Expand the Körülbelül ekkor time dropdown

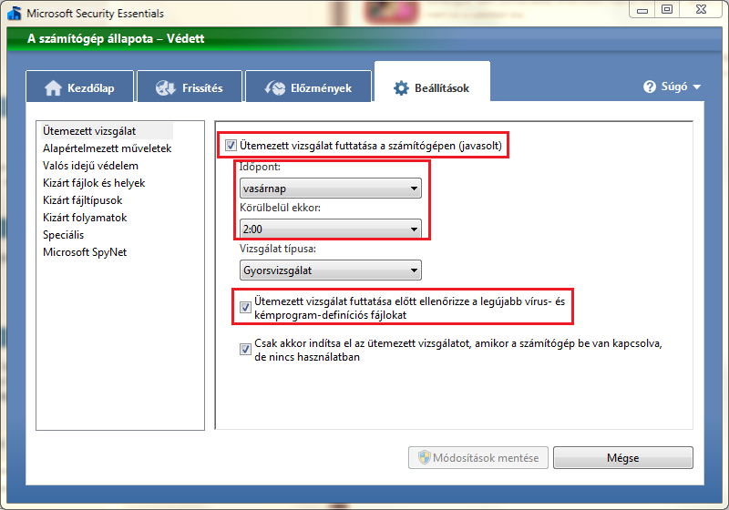pos(330,229)
